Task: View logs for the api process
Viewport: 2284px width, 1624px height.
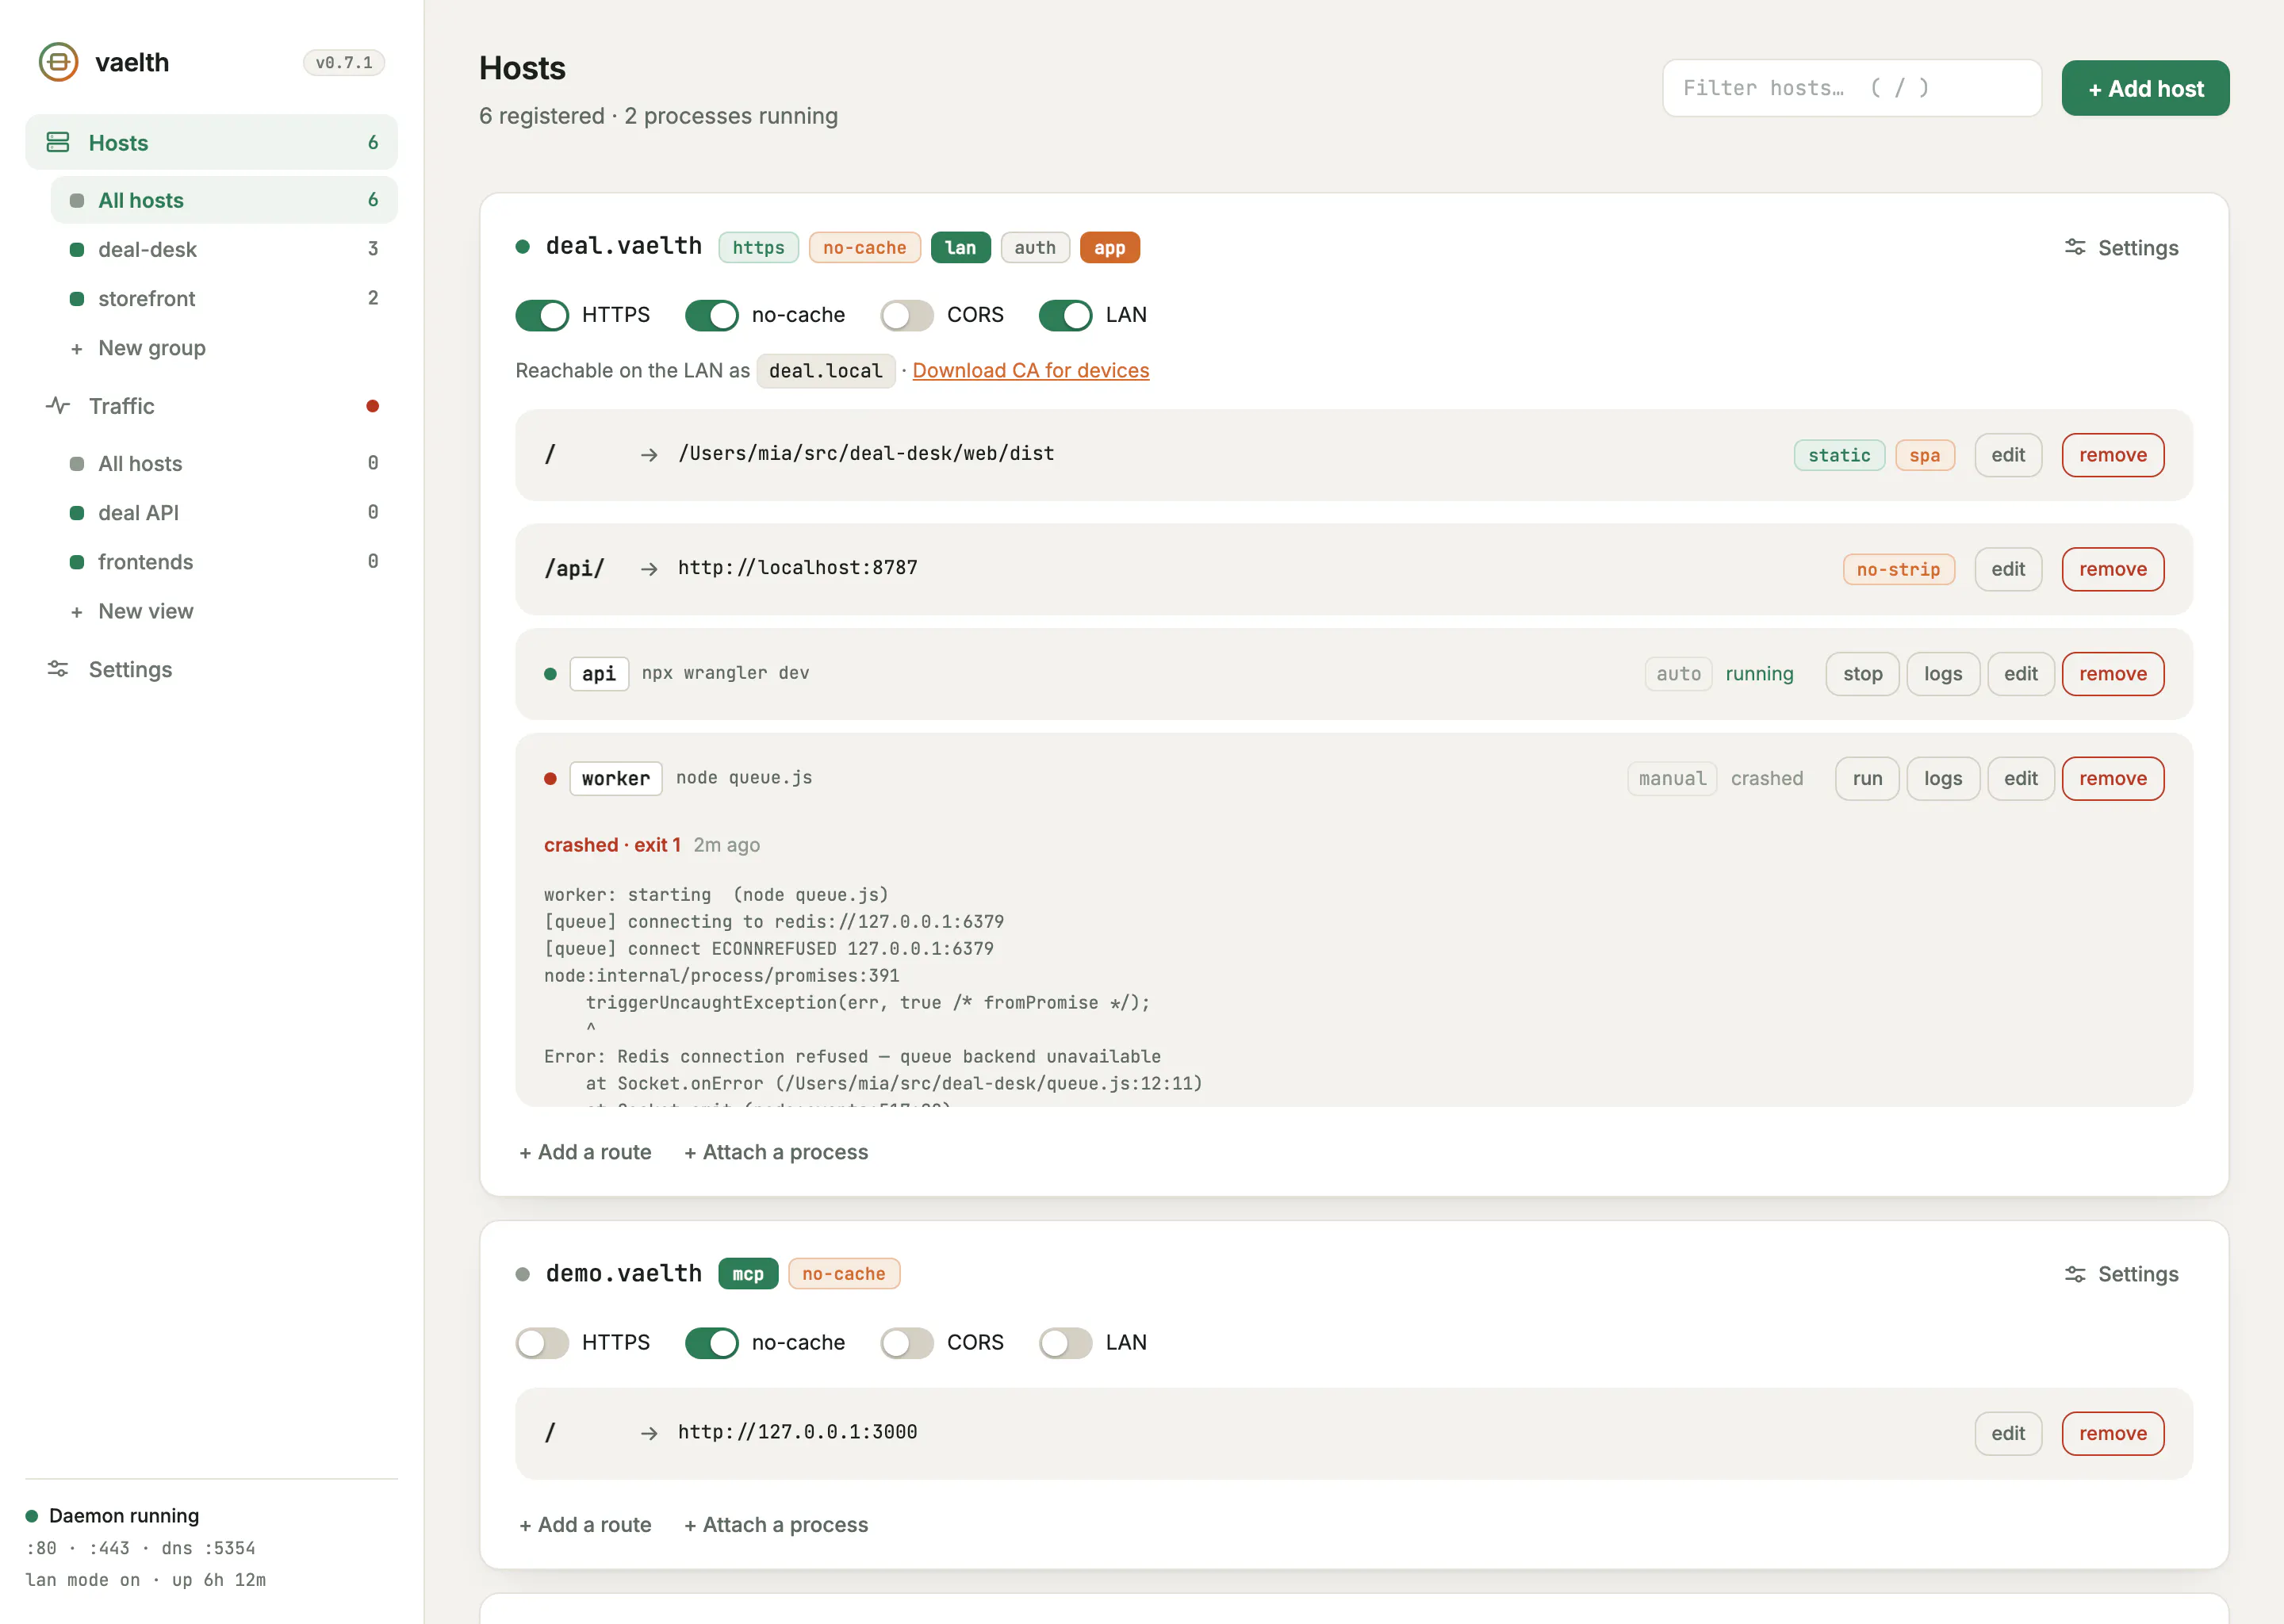Action: click(x=1942, y=674)
